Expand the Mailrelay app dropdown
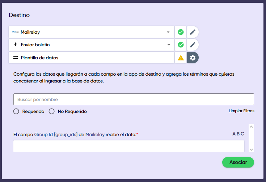This screenshot has width=266, height=182. [x=168, y=32]
